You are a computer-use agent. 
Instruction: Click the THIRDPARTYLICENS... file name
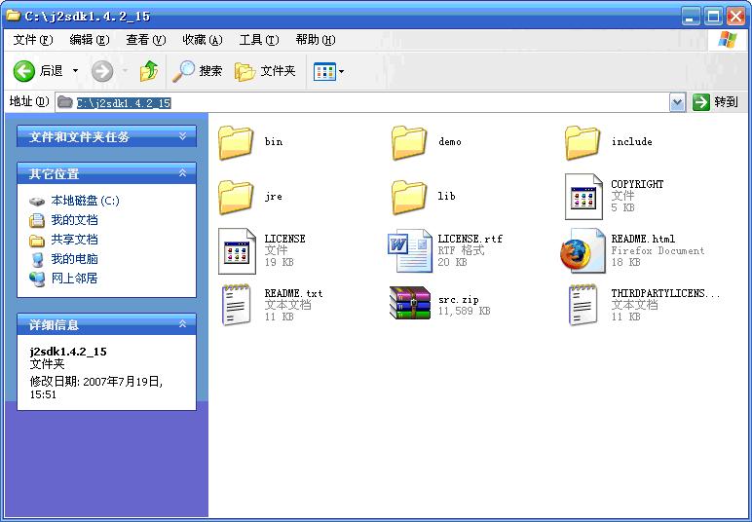665,293
